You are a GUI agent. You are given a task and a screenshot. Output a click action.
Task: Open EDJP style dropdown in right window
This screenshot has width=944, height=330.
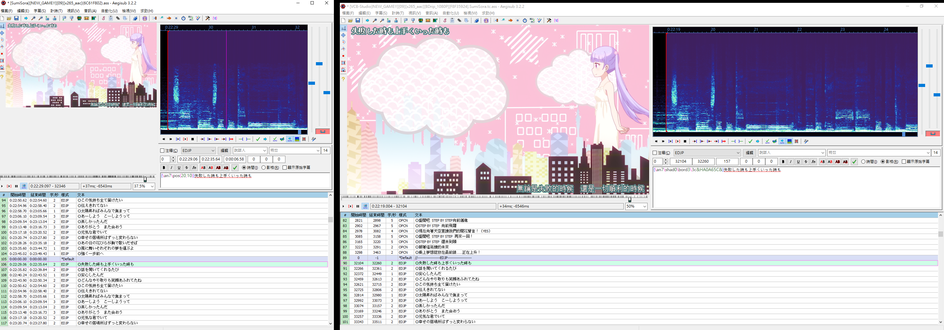point(707,153)
